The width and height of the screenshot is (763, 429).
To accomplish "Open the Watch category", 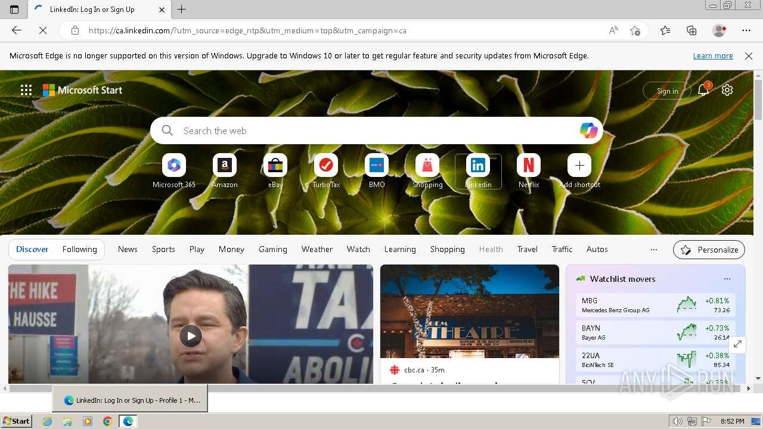I will click(358, 250).
